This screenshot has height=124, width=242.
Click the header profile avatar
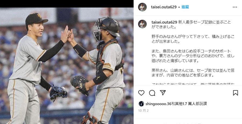tap(142, 7)
